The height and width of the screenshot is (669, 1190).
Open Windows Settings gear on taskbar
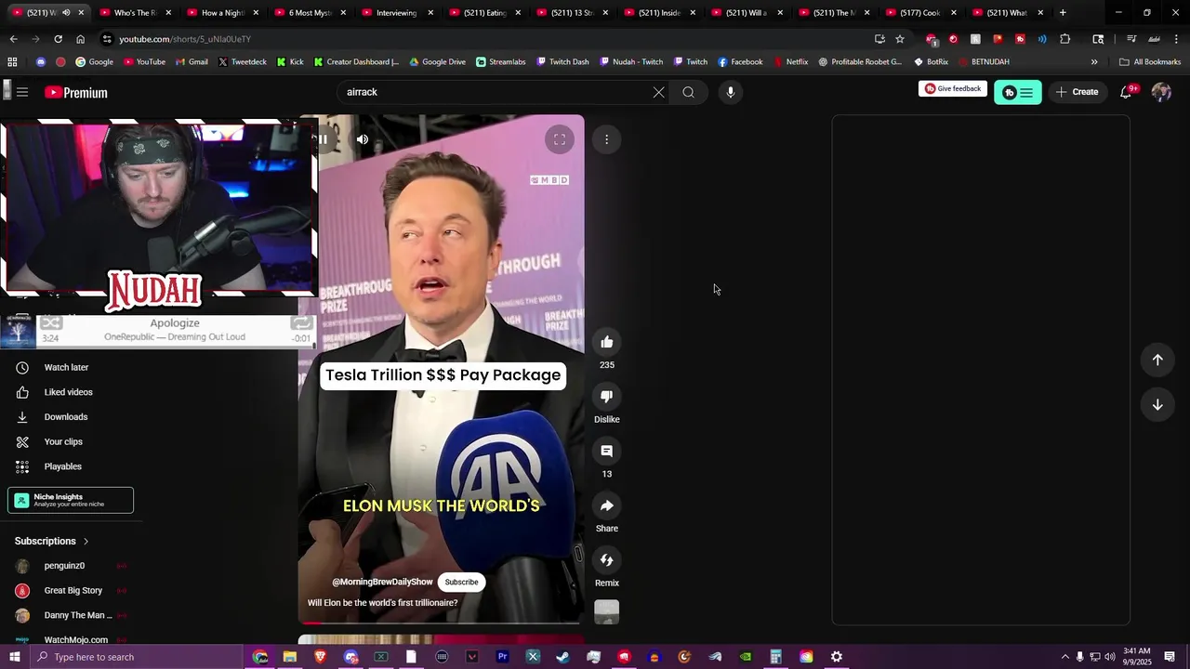[837, 657]
